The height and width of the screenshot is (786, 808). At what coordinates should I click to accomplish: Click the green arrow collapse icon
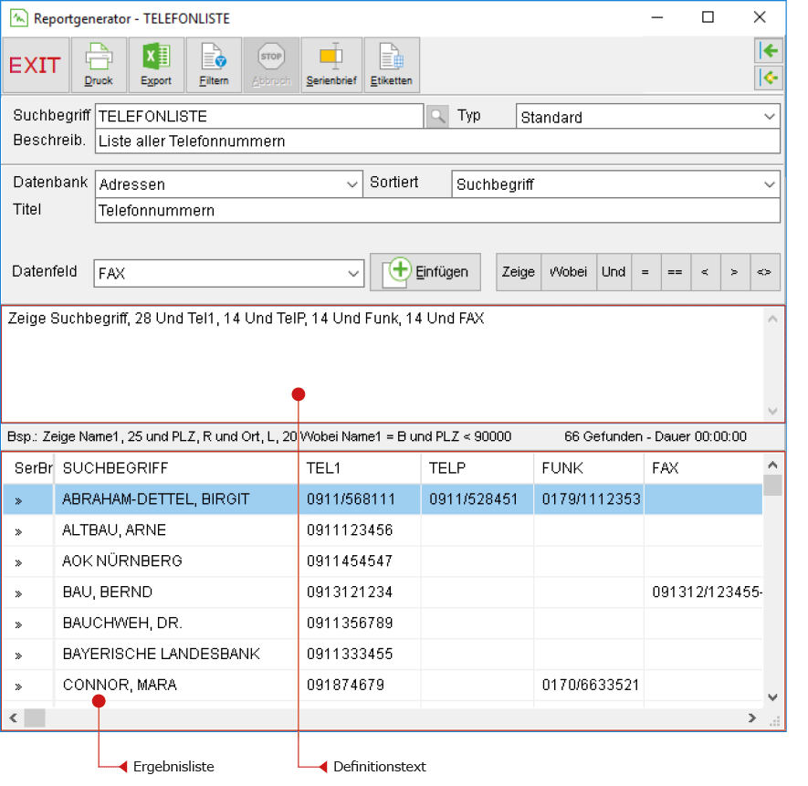tap(769, 50)
